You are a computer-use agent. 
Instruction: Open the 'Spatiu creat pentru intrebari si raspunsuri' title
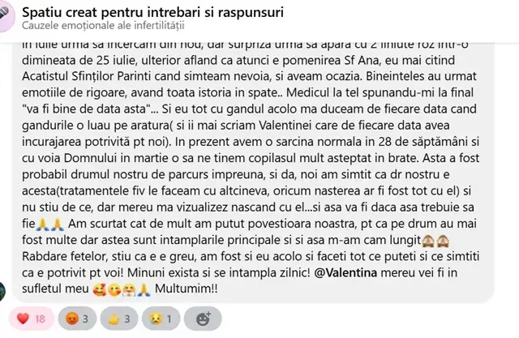(x=152, y=12)
